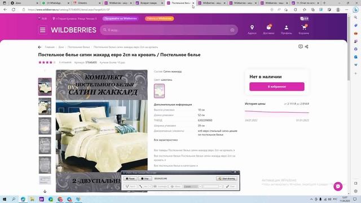Open the support chat bubble
Viewport: 361px width, 203px height.
(x=338, y=186)
